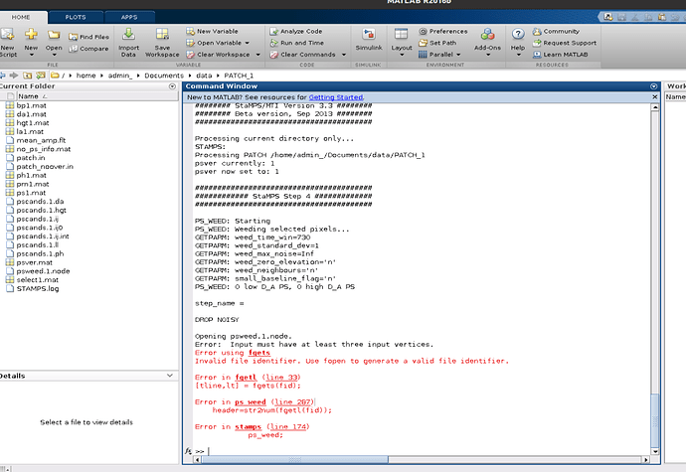The image size is (686, 472).
Task: Click the Request Support button
Action: [569, 43]
